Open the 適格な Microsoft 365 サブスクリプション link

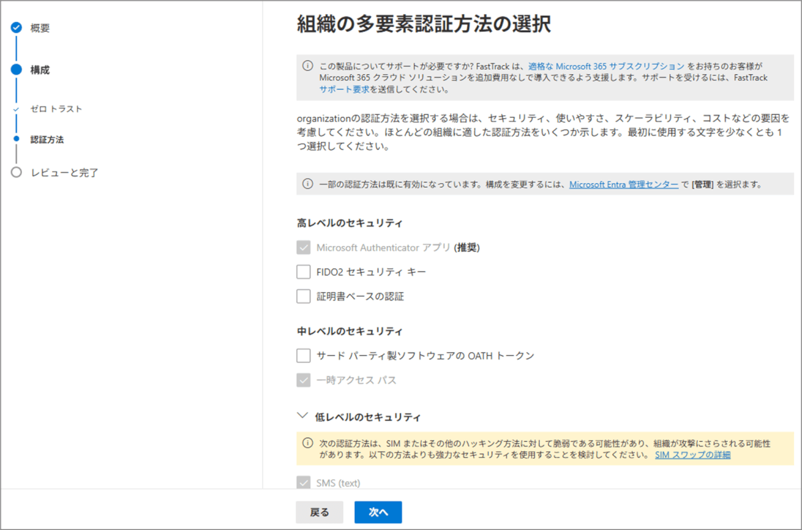click(x=606, y=66)
